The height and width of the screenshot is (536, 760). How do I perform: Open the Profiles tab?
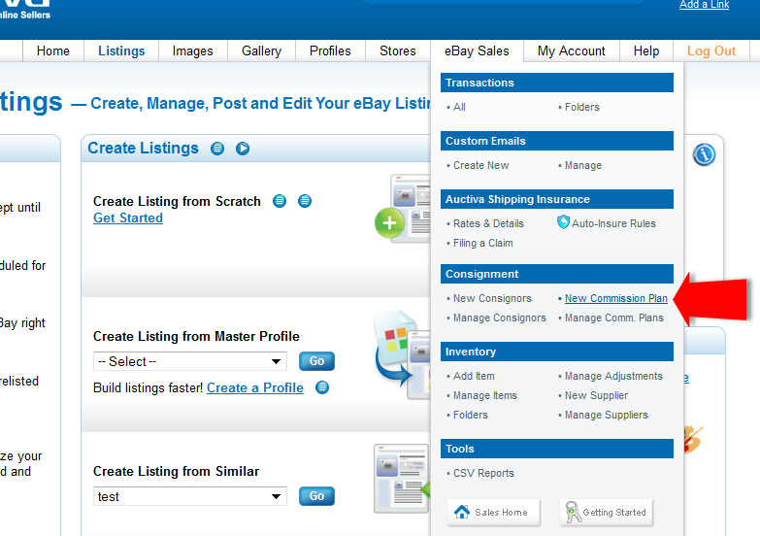coord(330,50)
